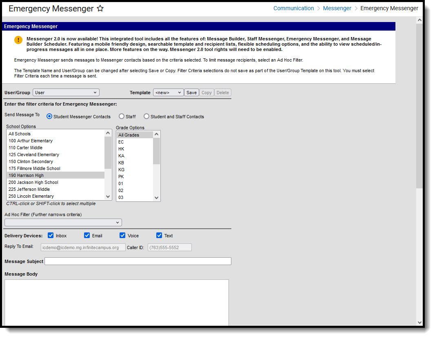This screenshot has height=338, width=435.
Task: Click the Delete template button
Action: click(x=223, y=93)
